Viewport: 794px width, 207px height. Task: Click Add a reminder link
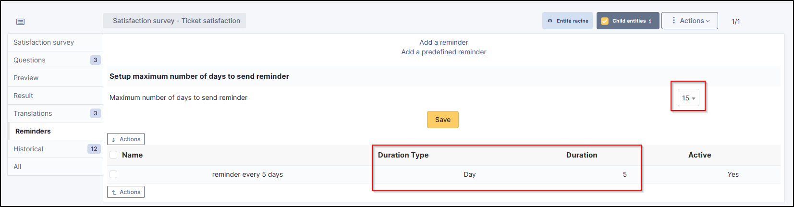pos(443,42)
